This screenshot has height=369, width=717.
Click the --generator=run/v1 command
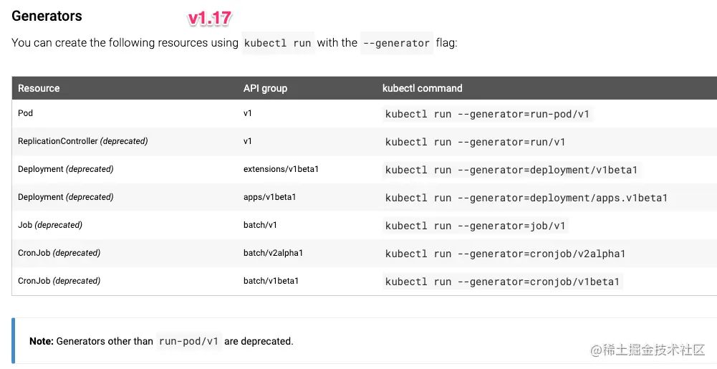pyautogui.click(x=476, y=142)
